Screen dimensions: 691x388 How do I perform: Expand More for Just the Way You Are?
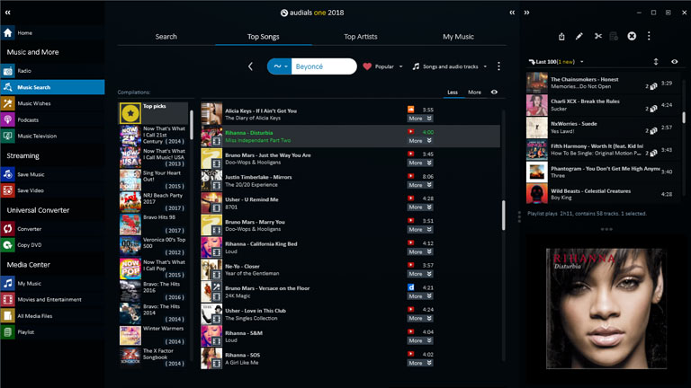pyautogui.click(x=419, y=163)
